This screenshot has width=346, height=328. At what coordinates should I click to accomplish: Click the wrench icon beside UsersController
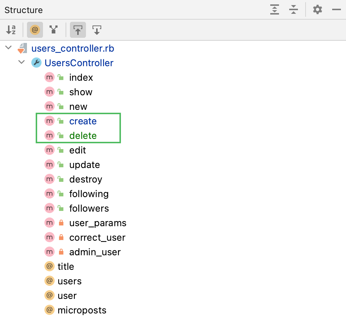click(36, 63)
